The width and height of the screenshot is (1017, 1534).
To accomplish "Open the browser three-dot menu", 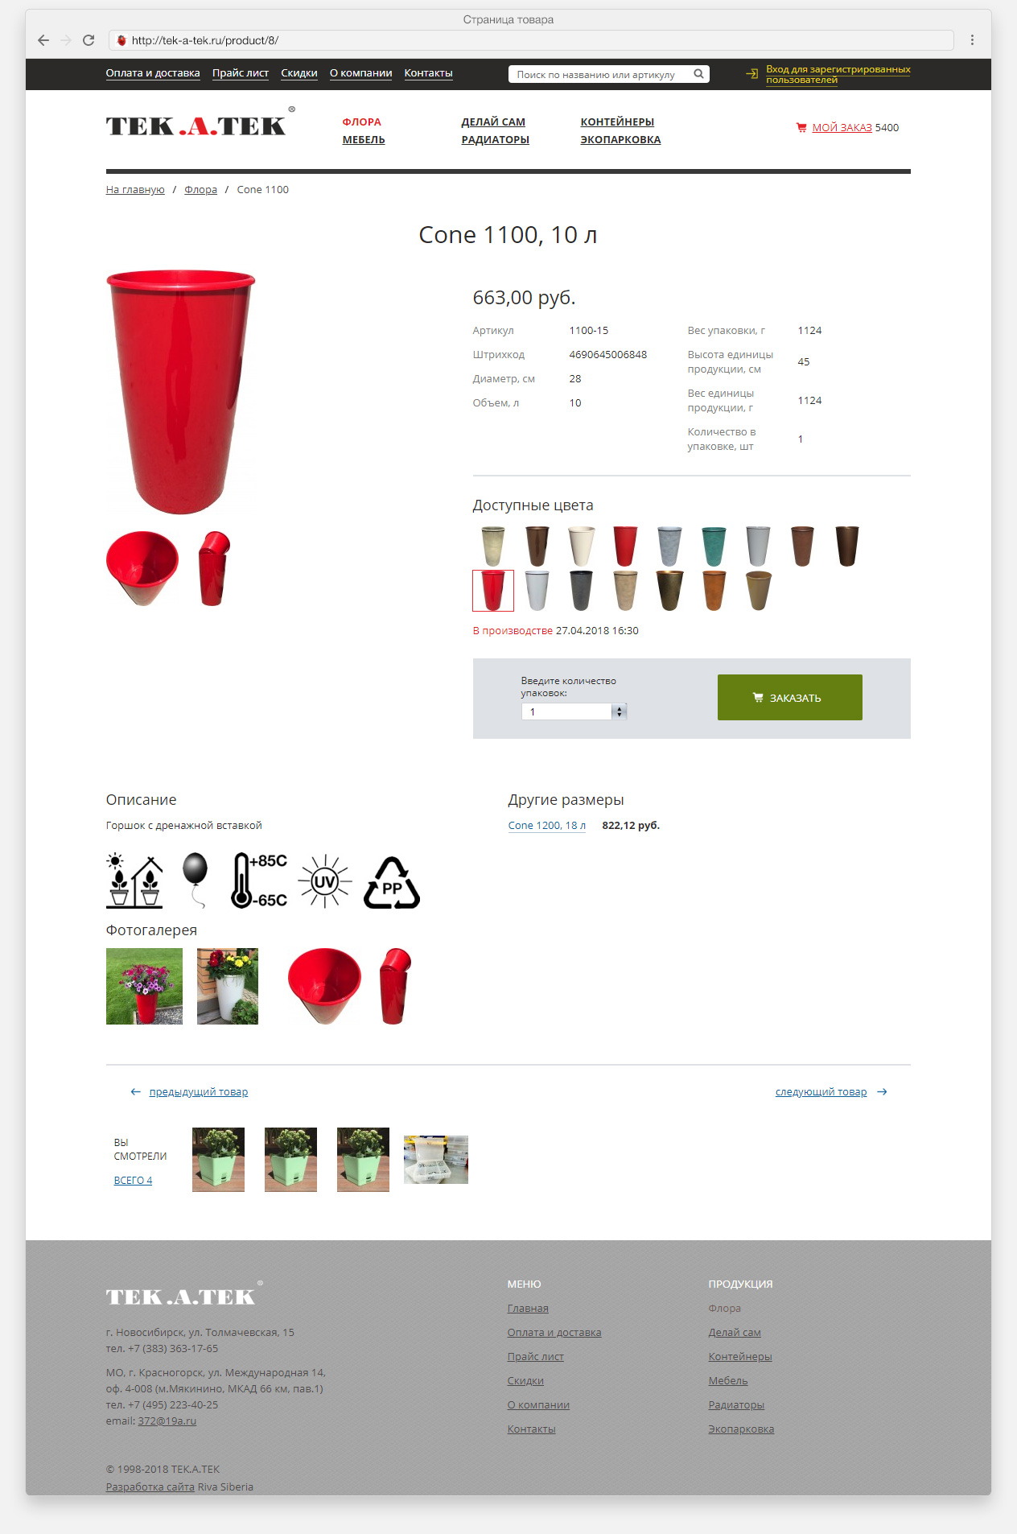I will point(972,40).
